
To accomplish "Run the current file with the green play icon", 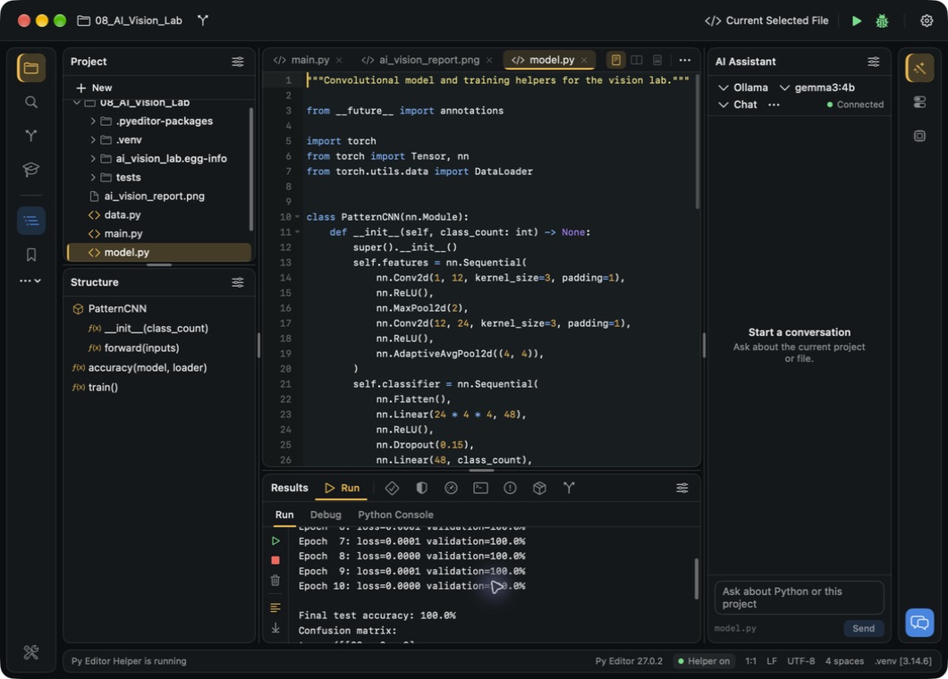I will pos(857,21).
